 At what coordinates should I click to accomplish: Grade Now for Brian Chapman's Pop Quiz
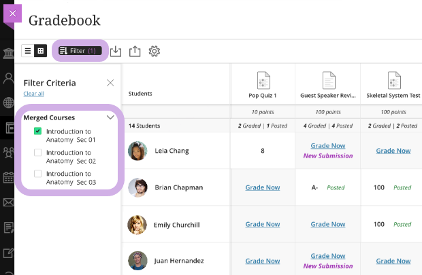pos(262,187)
